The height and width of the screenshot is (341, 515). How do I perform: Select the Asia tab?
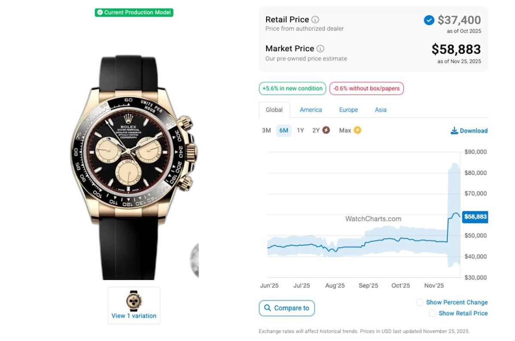pos(381,110)
